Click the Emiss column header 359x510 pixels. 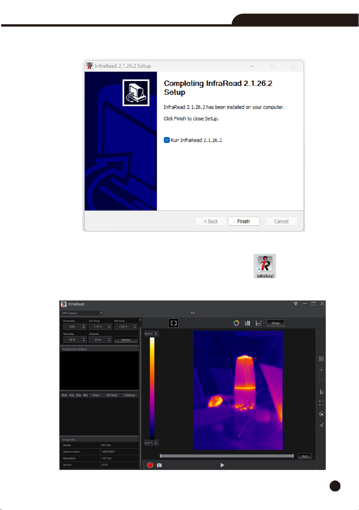(96, 395)
